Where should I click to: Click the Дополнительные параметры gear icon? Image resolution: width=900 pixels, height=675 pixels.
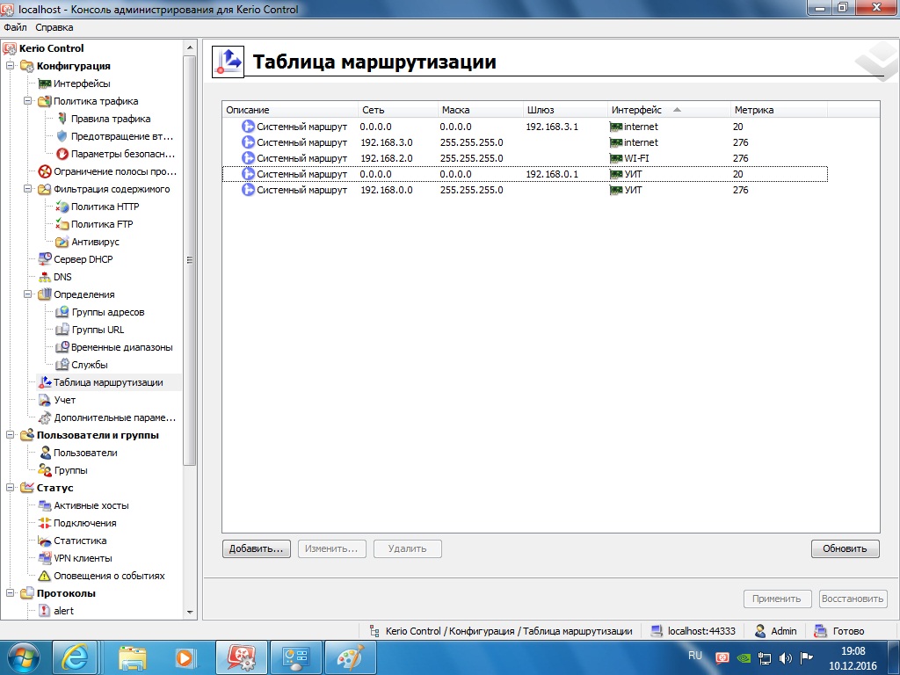45,417
